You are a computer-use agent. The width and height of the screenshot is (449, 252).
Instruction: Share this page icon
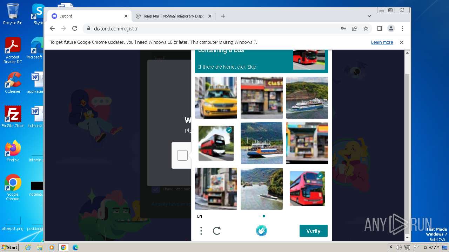pyautogui.click(x=355, y=29)
